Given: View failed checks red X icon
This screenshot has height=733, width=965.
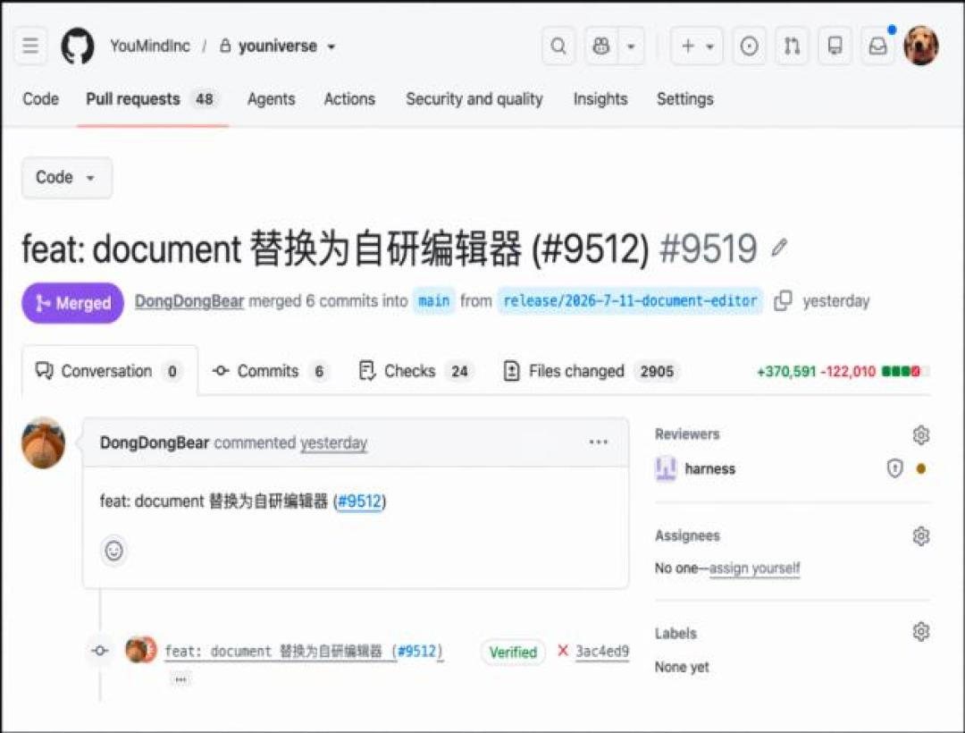Looking at the screenshot, I should click(x=563, y=651).
